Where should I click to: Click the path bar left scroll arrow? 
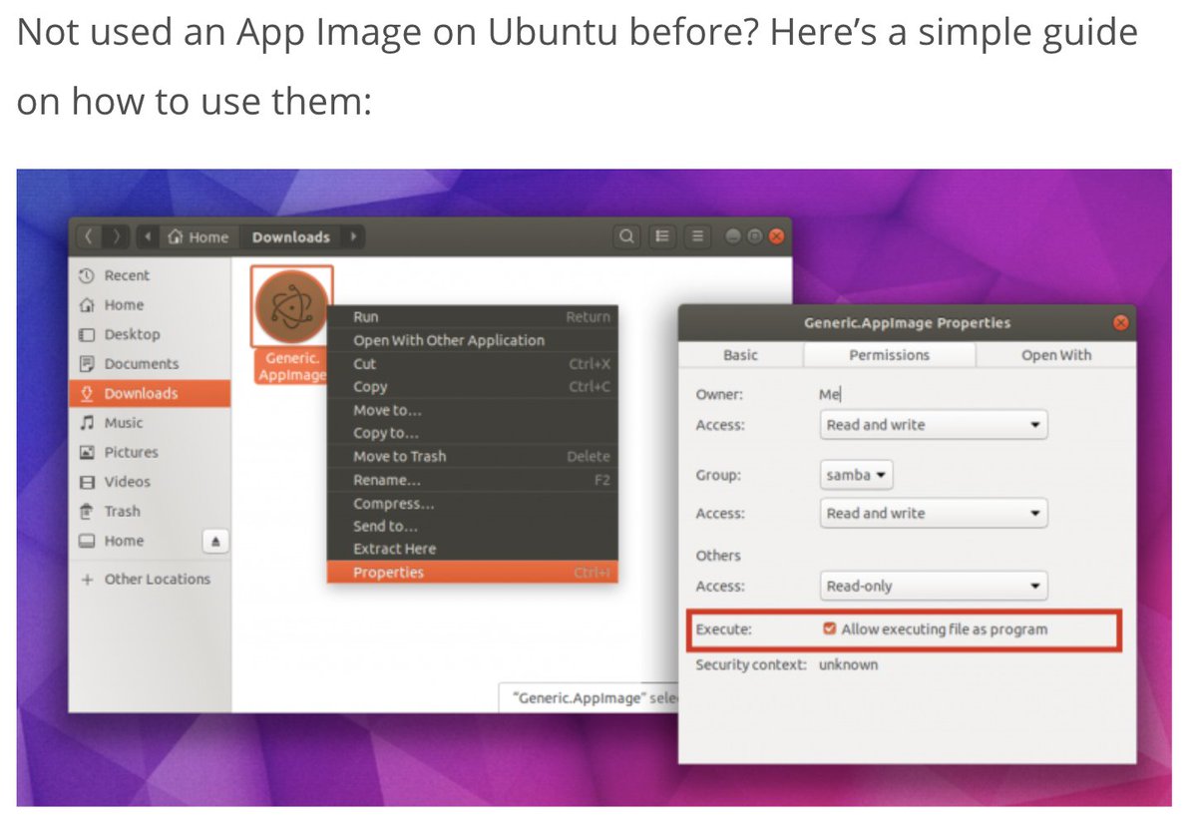click(x=148, y=236)
